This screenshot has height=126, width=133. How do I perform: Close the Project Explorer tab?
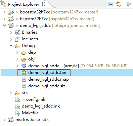point(44,4)
